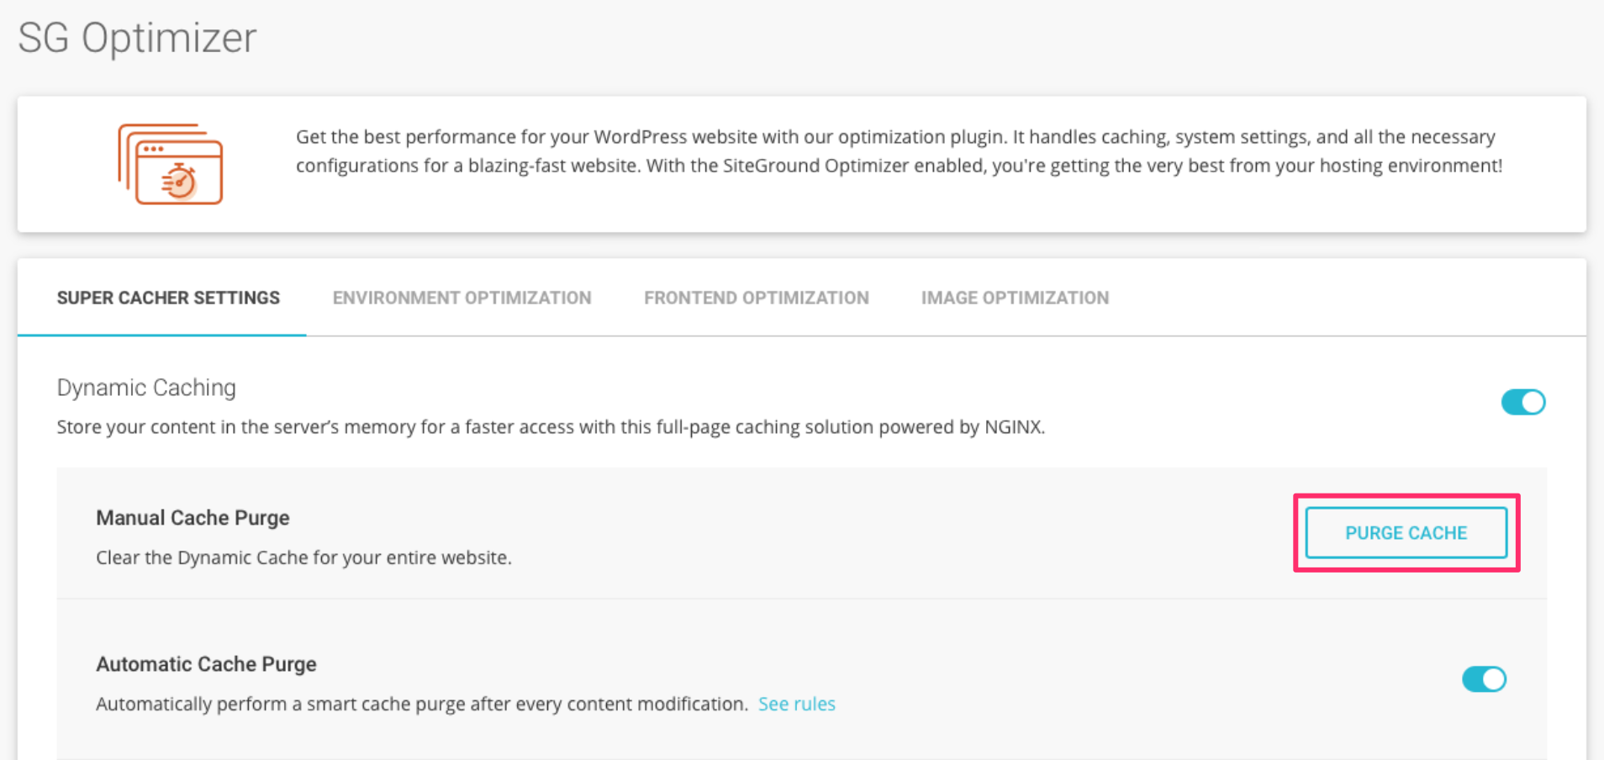The height and width of the screenshot is (760, 1604).
Task: Click the SG Optimizer page title
Action: (x=136, y=37)
